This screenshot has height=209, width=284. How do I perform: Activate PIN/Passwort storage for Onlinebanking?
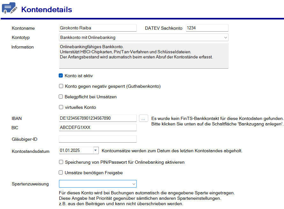pyautogui.click(x=61, y=162)
